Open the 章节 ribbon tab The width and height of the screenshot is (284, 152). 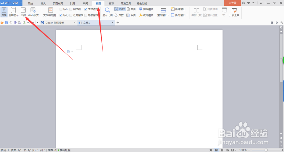pos(111,3)
